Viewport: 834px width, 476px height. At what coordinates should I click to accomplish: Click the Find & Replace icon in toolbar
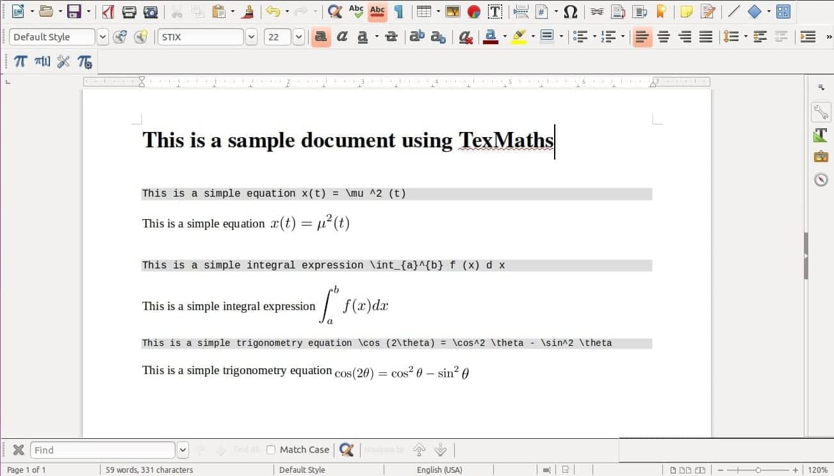[x=334, y=12]
